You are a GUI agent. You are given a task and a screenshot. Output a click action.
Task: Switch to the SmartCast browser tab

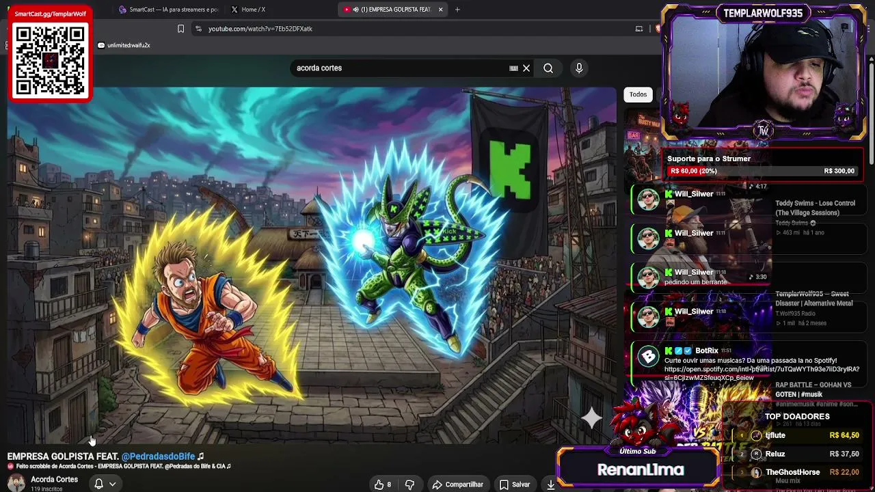[168, 10]
